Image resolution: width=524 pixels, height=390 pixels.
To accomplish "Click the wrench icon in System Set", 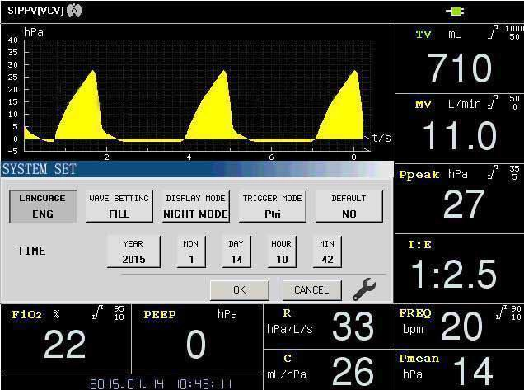I will point(364,289).
